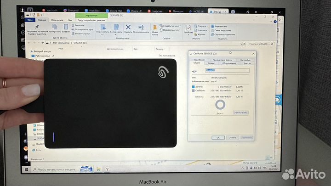Click the Копировать в icon in Упорядочить
Screen dimensions: 331x186
tap(116, 27)
